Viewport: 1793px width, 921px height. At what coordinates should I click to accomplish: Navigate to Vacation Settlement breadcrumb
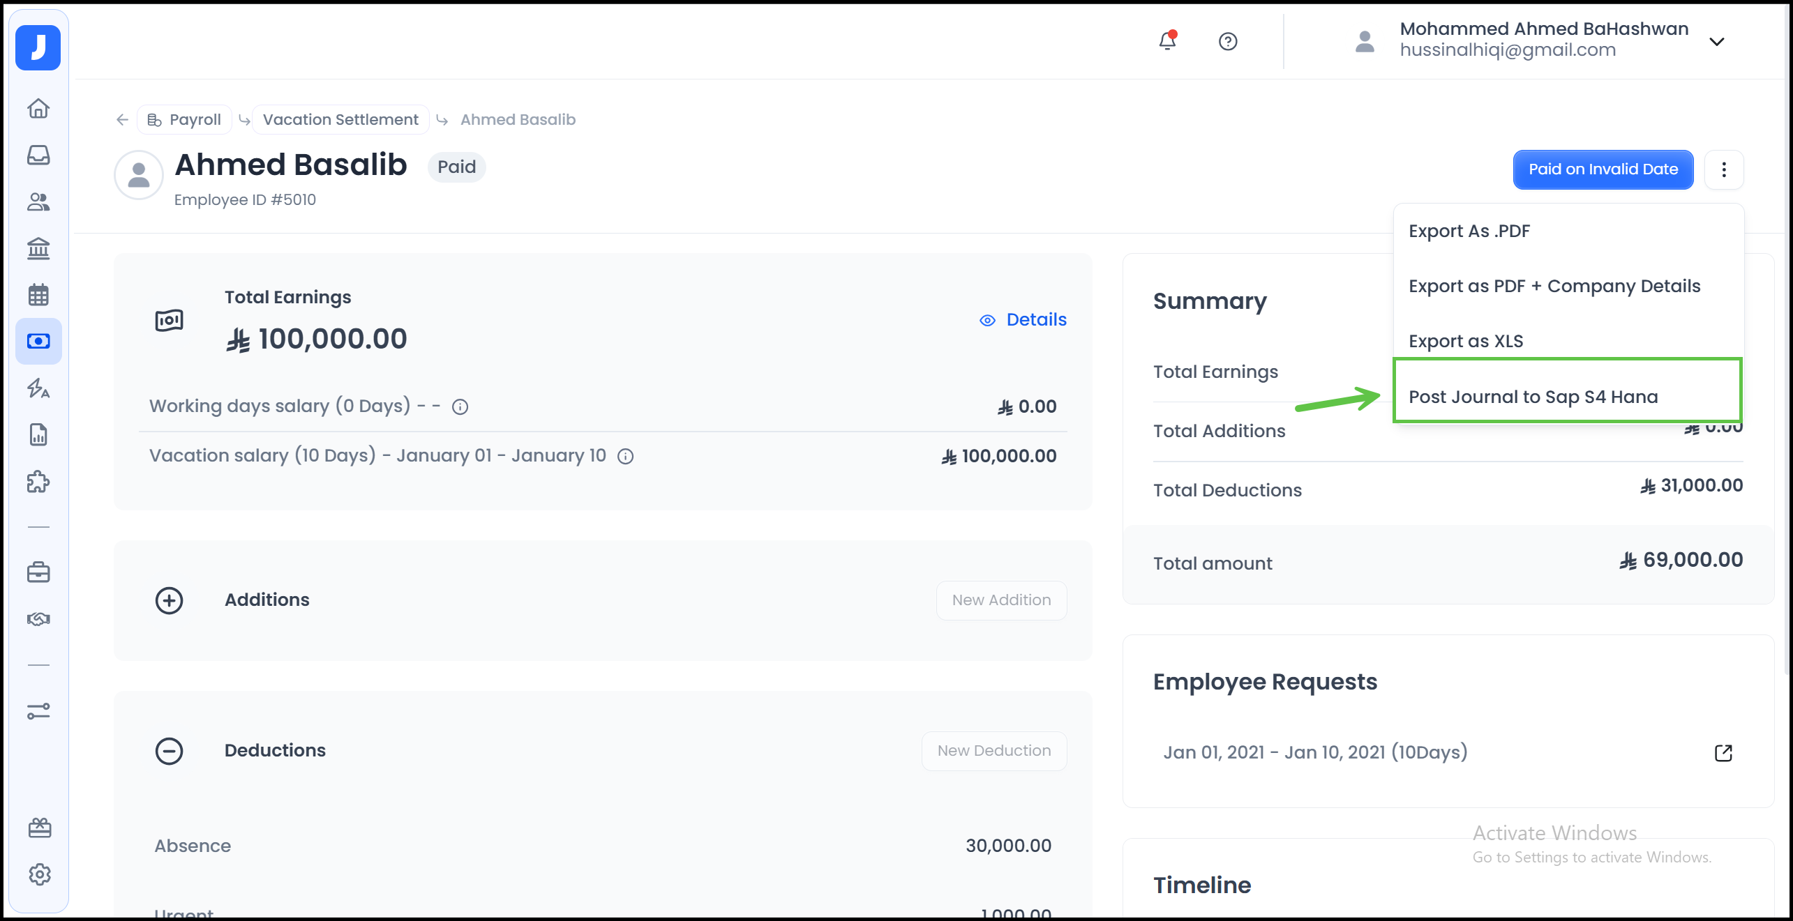340,120
